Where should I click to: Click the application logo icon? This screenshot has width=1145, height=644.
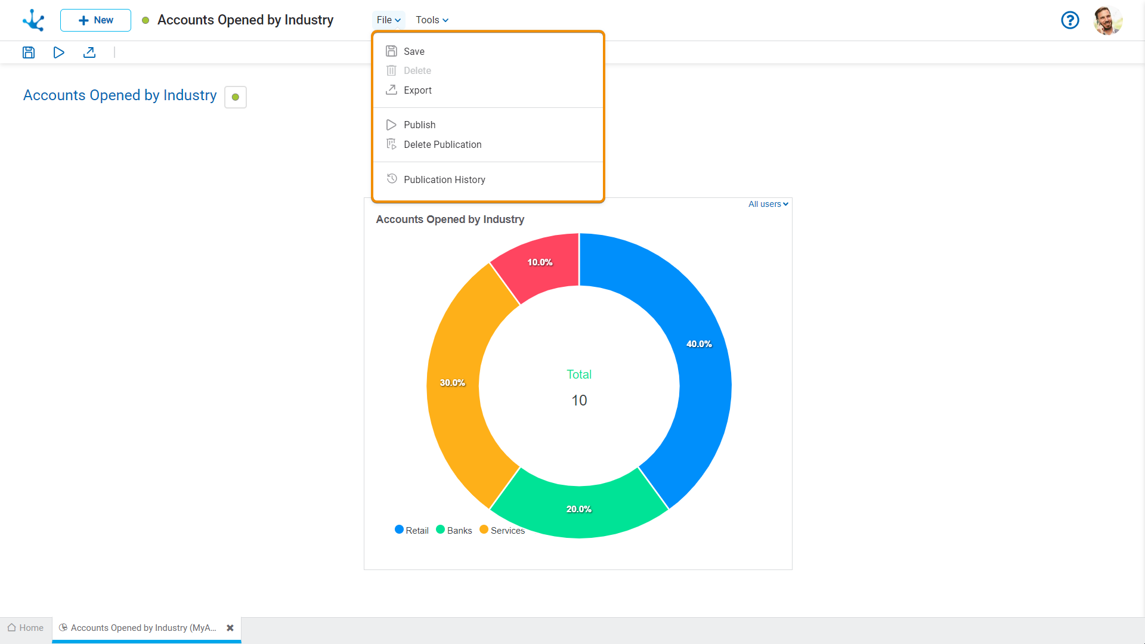tap(33, 20)
